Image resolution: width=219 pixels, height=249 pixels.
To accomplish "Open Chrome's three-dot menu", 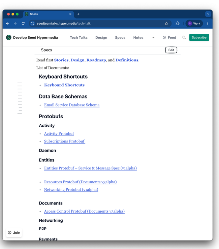I will click(208, 24).
